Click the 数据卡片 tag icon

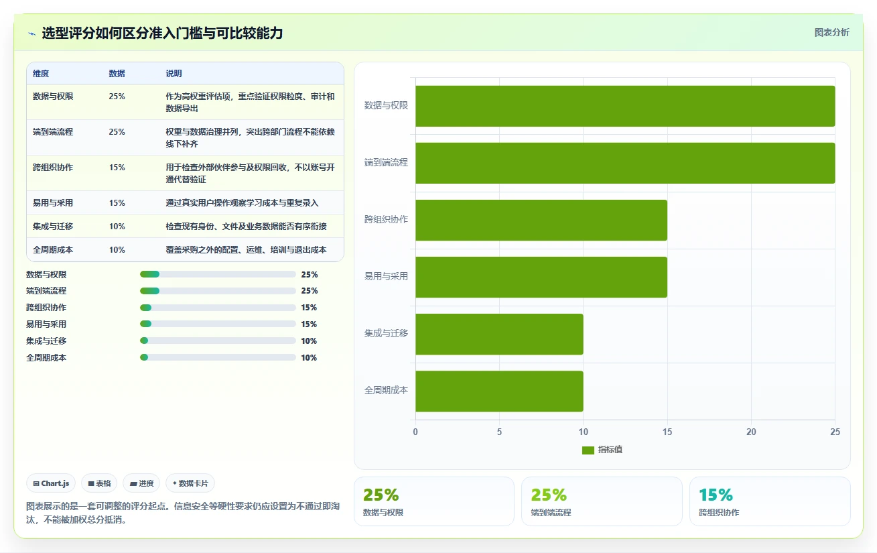[x=175, y=483]
